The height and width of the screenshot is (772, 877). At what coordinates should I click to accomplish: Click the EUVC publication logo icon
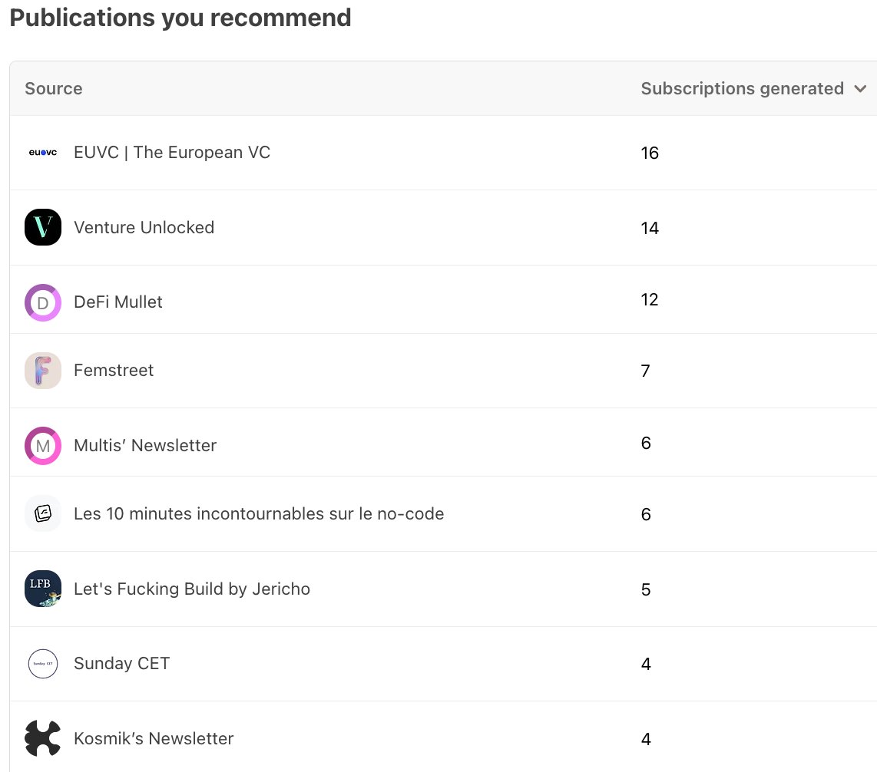tap(43, 153)
